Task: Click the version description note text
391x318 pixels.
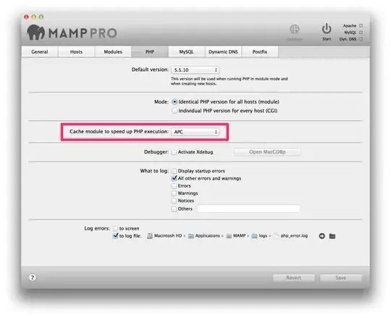Action: point(229,81)
